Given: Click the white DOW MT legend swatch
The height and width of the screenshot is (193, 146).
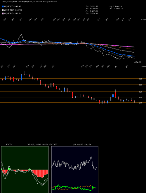Looking at the screenshot, I should (3, 10).
